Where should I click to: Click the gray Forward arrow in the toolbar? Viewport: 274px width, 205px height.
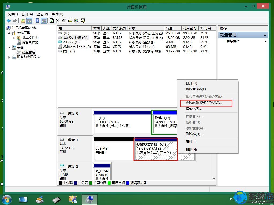(x=15, y=21)
